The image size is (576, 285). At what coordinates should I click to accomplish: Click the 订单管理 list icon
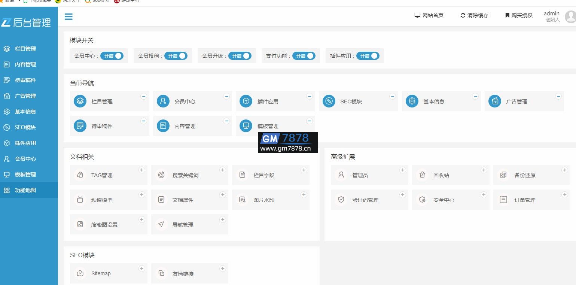[x=503, y=200]
